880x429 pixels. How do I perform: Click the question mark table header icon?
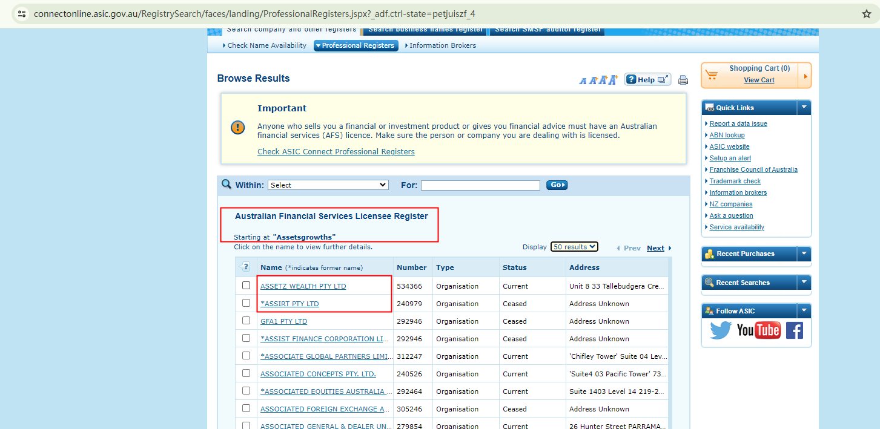click(x=246, y=267)
